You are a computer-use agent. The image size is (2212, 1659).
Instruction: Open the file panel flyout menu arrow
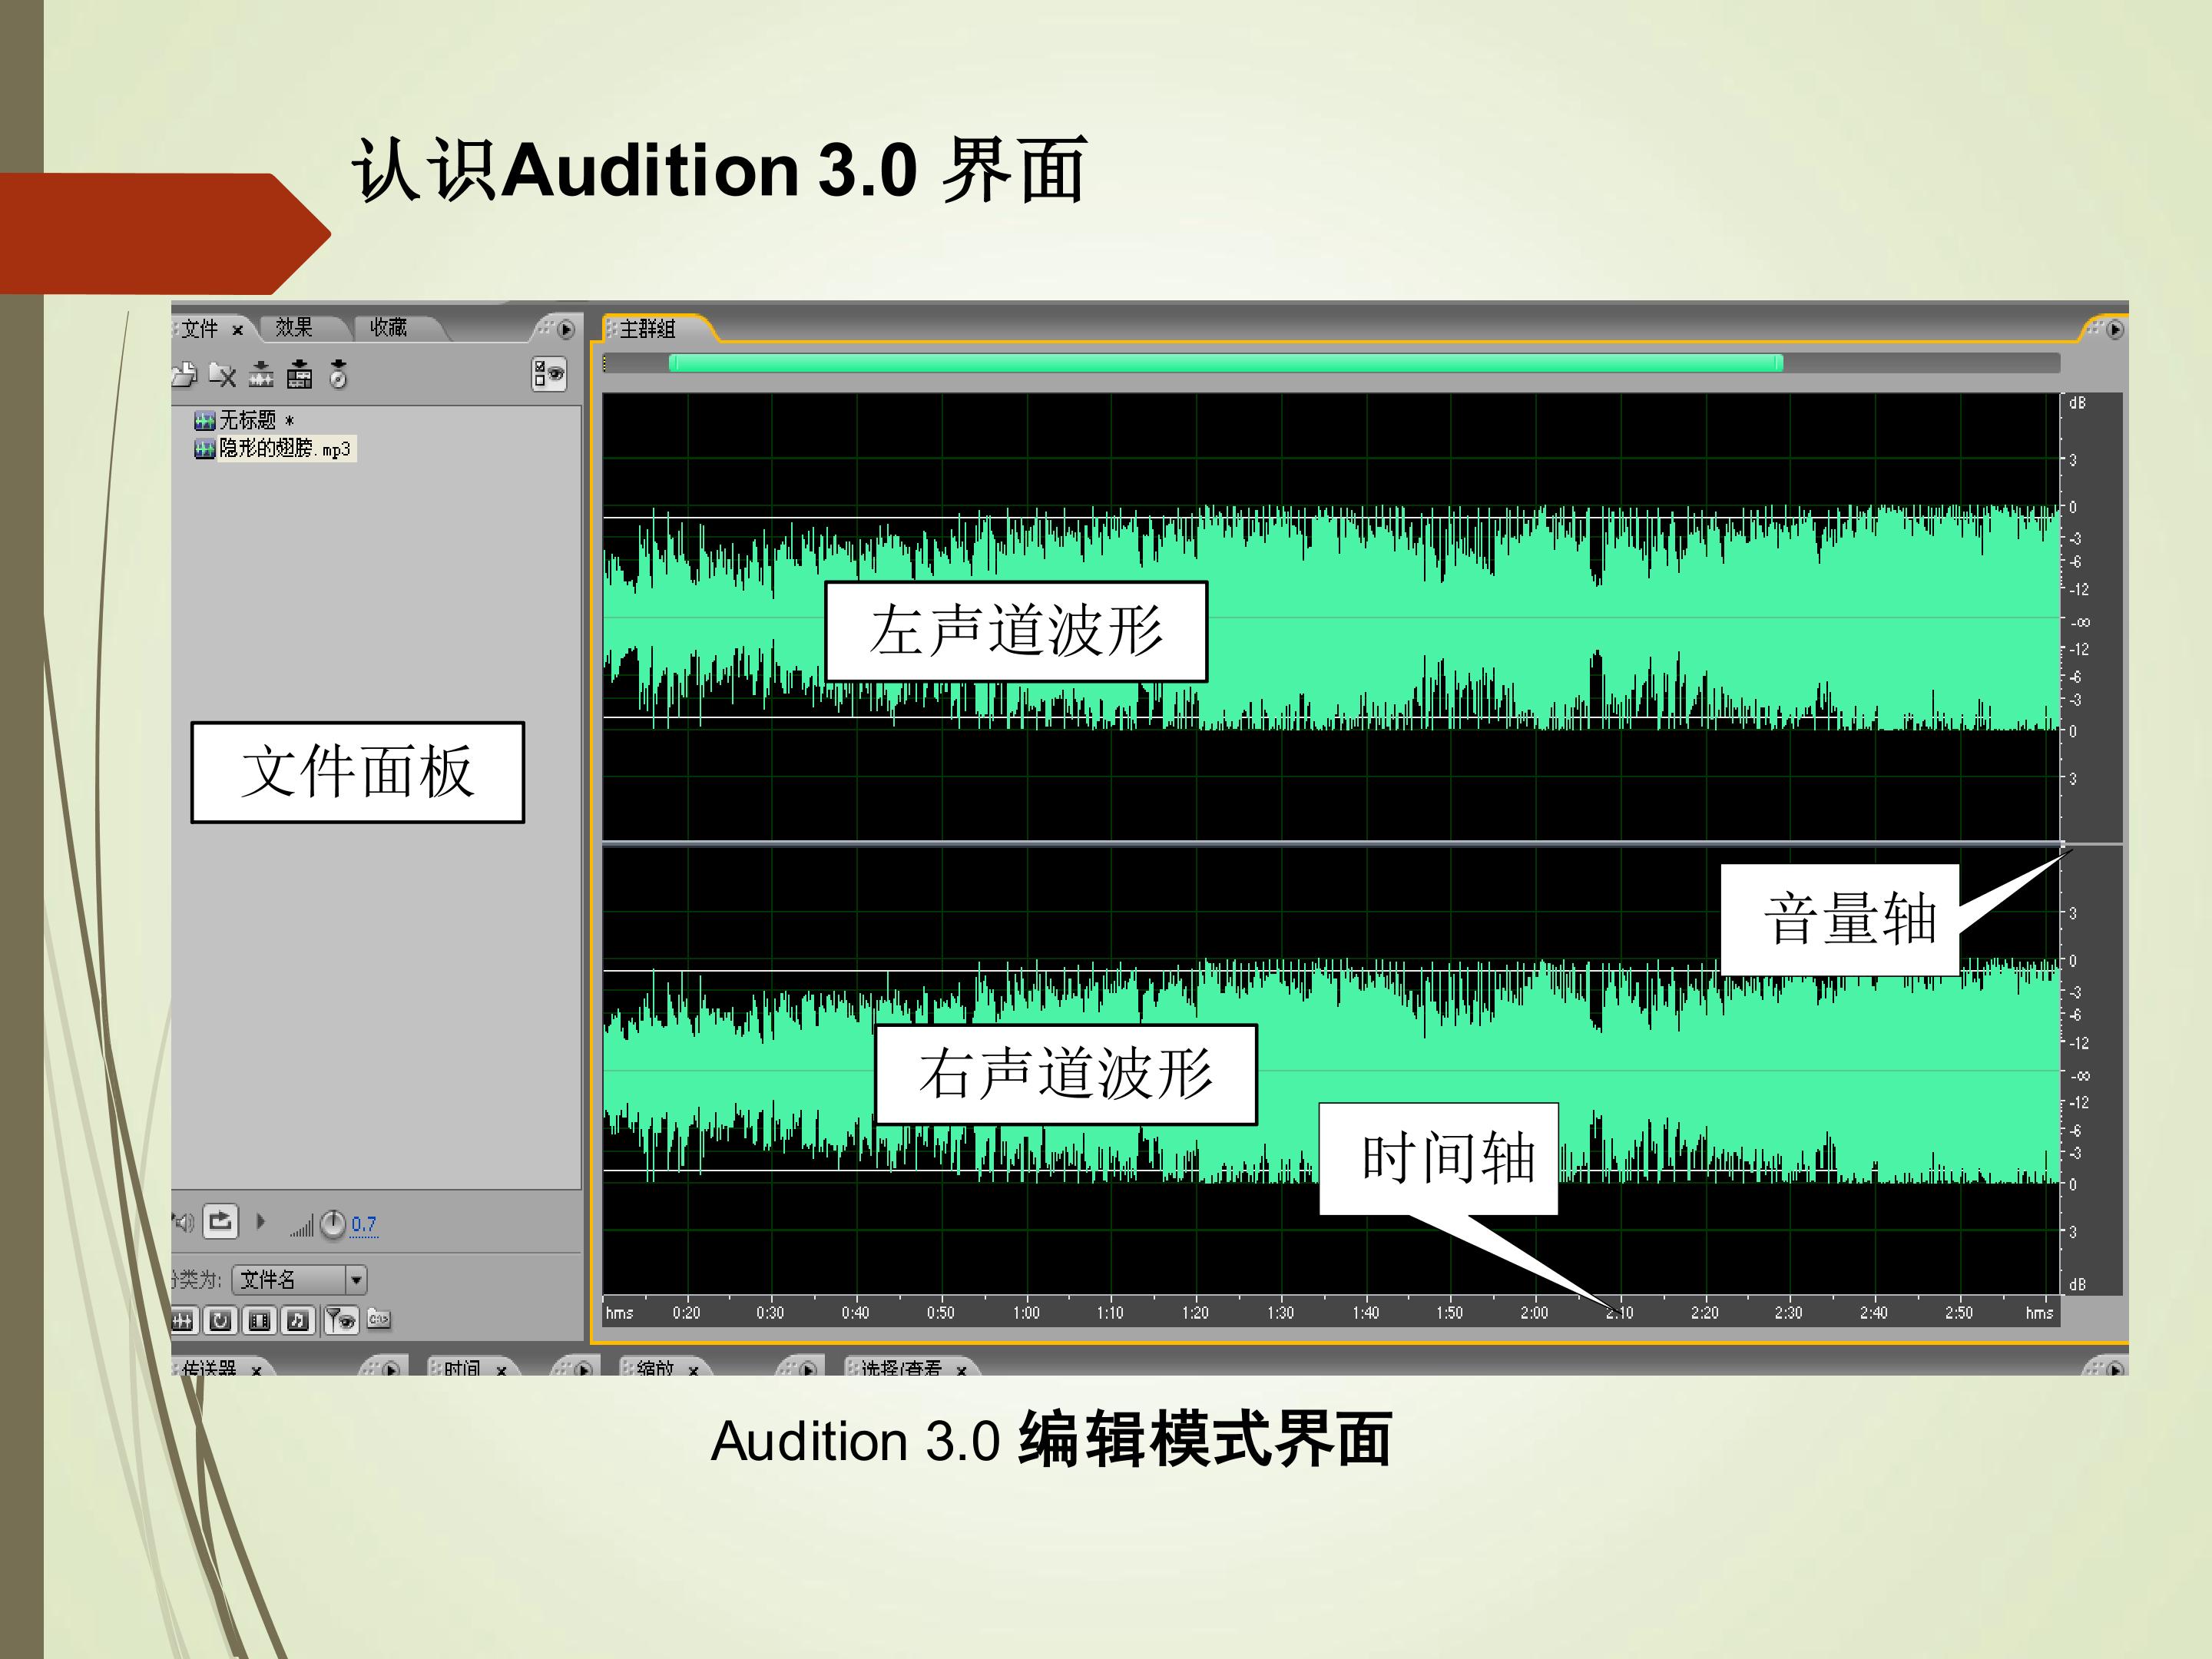point(566,329)
